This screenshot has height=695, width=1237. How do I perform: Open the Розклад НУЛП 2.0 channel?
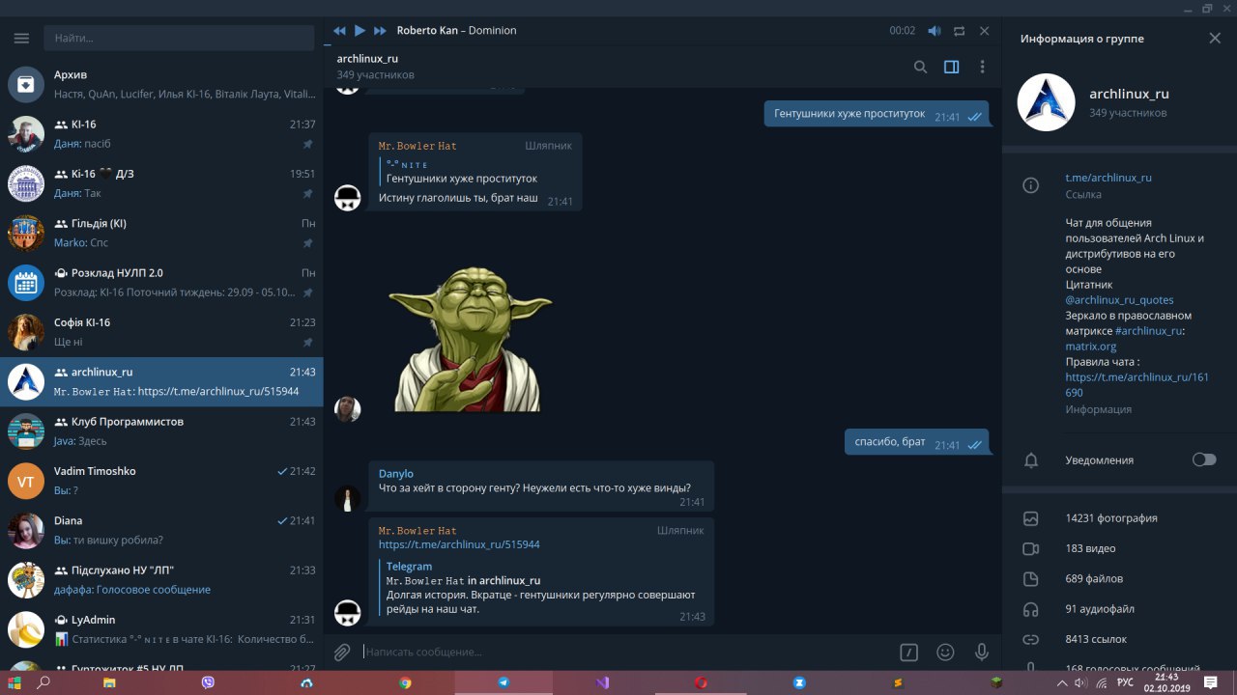pos(161,283)
